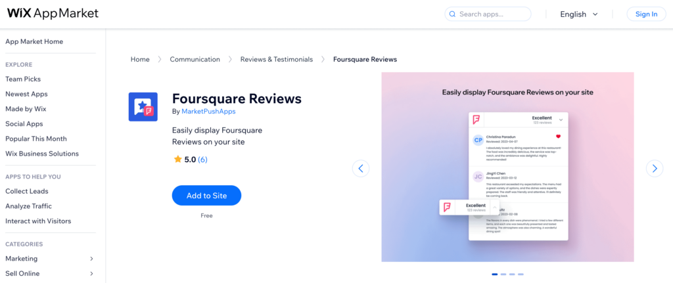The height and width of the screenshot is (283, 673).
Task: Click the app screenshot preview image
Action: point(508,167)
